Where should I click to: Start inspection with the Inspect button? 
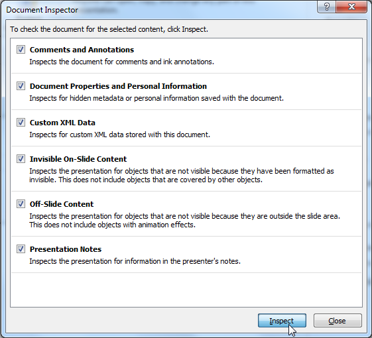click(282, 321)
